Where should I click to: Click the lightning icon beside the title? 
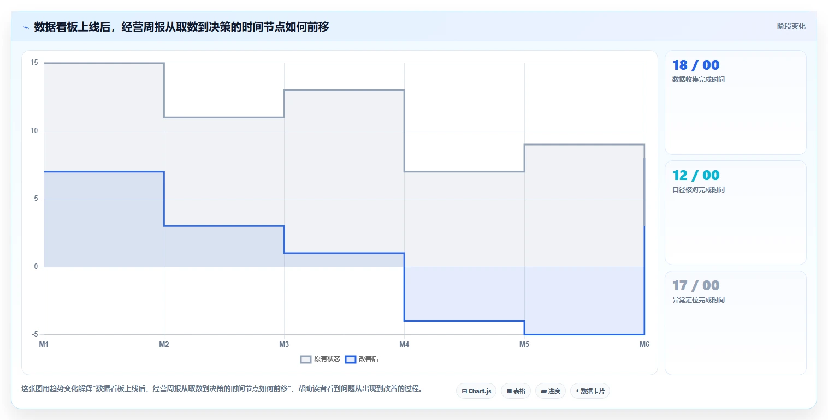coord(26,27)
